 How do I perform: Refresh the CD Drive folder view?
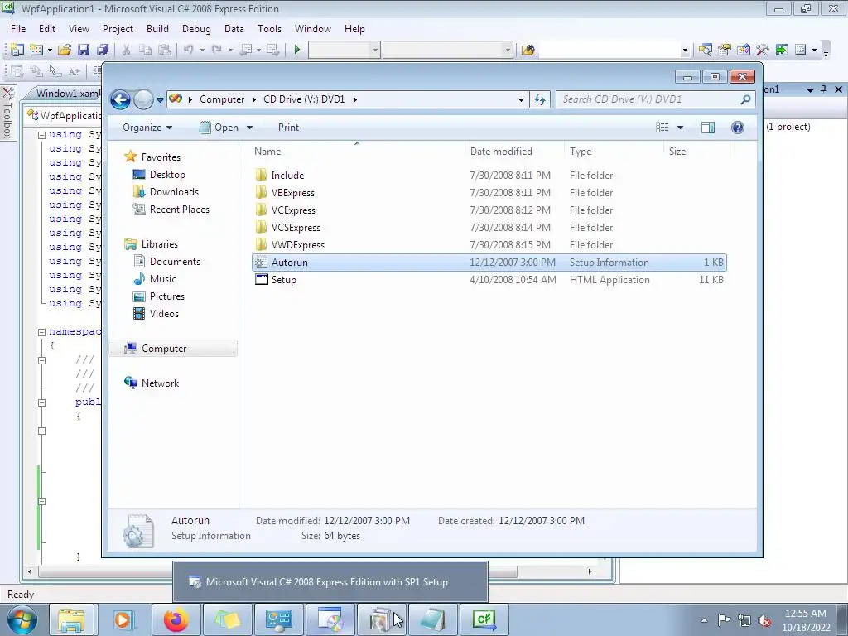tap(540, 99)
